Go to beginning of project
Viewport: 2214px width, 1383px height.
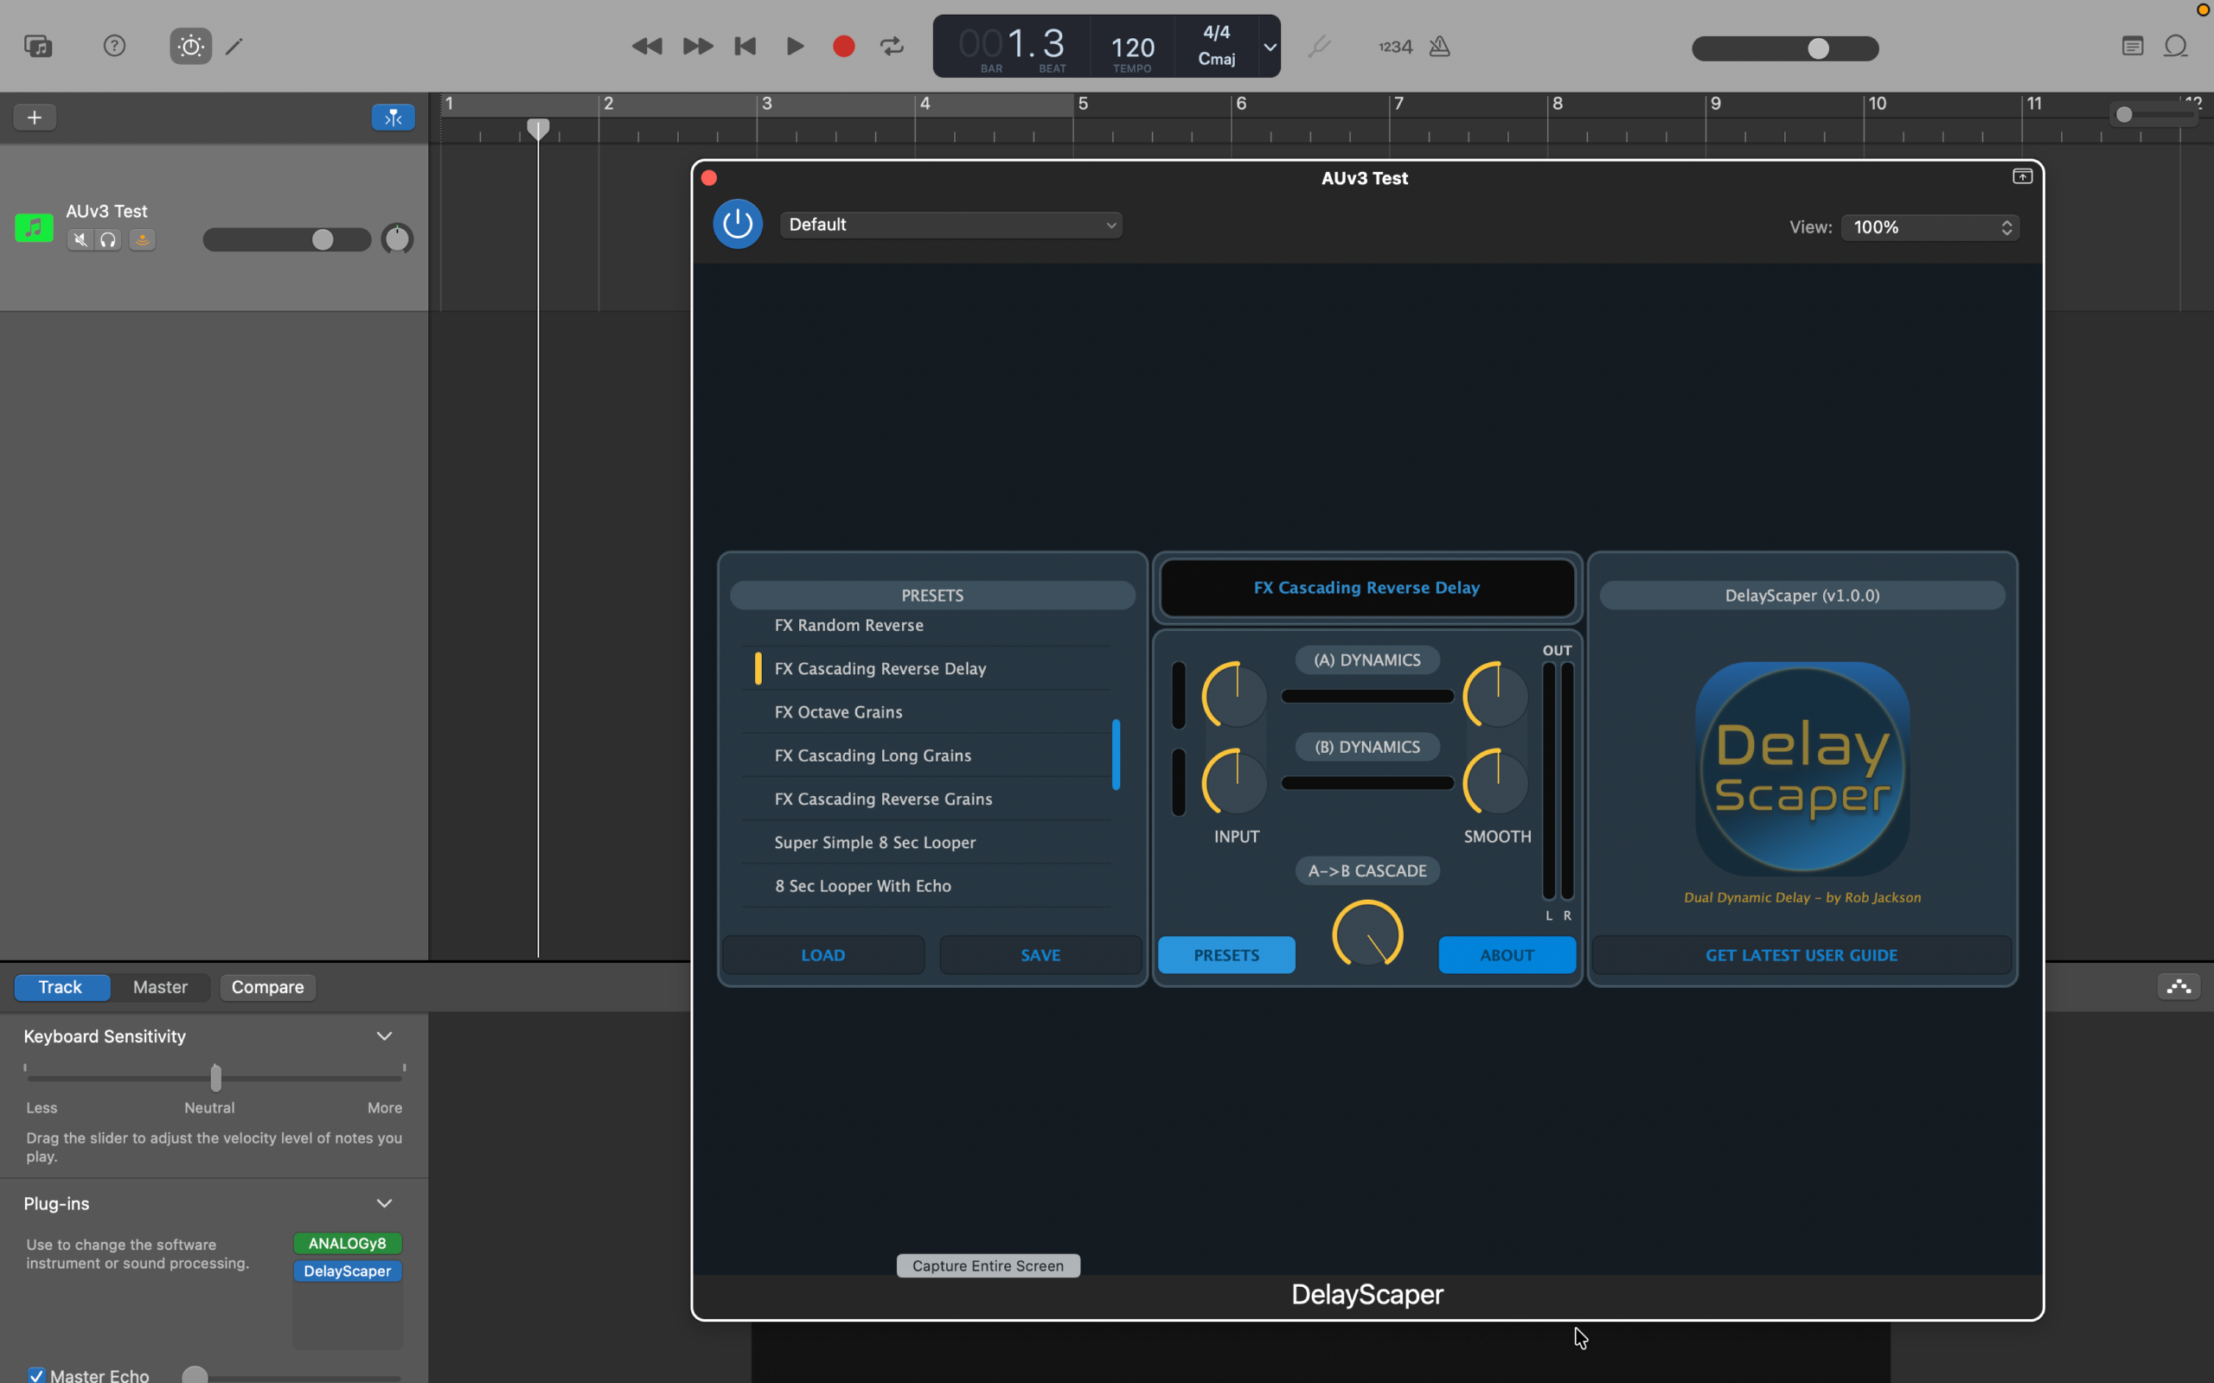[x=745, y=46]
